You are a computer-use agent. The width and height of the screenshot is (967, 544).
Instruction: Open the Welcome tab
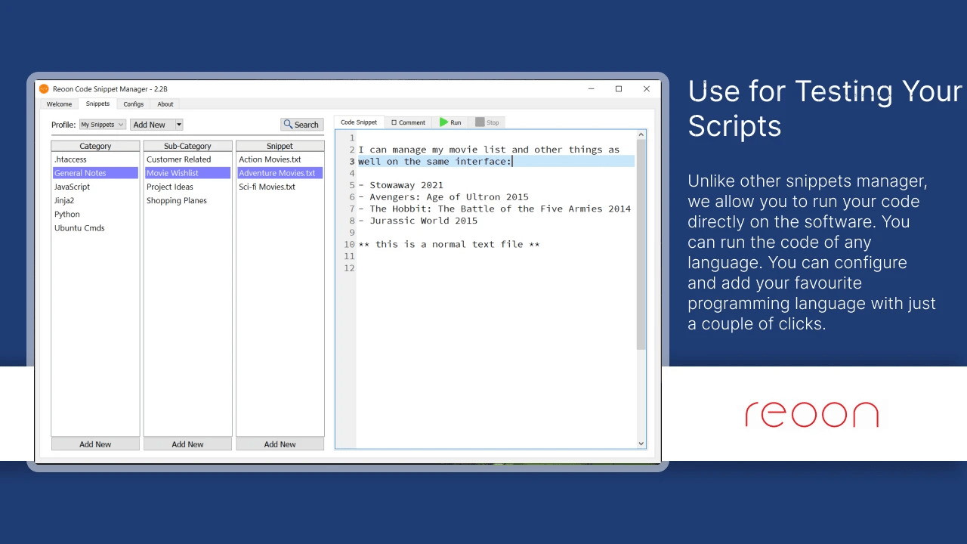pyautogui.click(x=59, y=104)
